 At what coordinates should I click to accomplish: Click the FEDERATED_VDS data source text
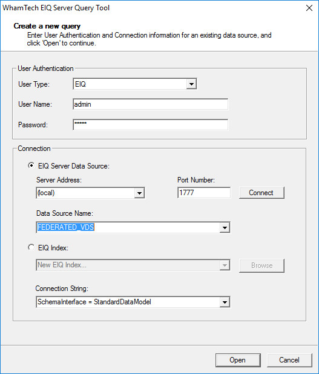(66, 227)
